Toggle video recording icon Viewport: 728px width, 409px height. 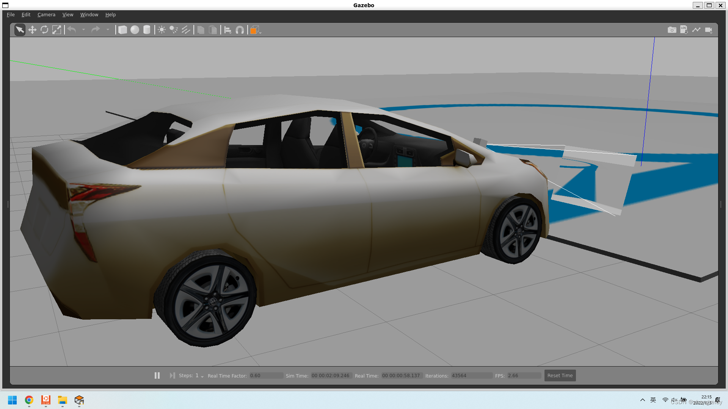click(x=708, y=30)
